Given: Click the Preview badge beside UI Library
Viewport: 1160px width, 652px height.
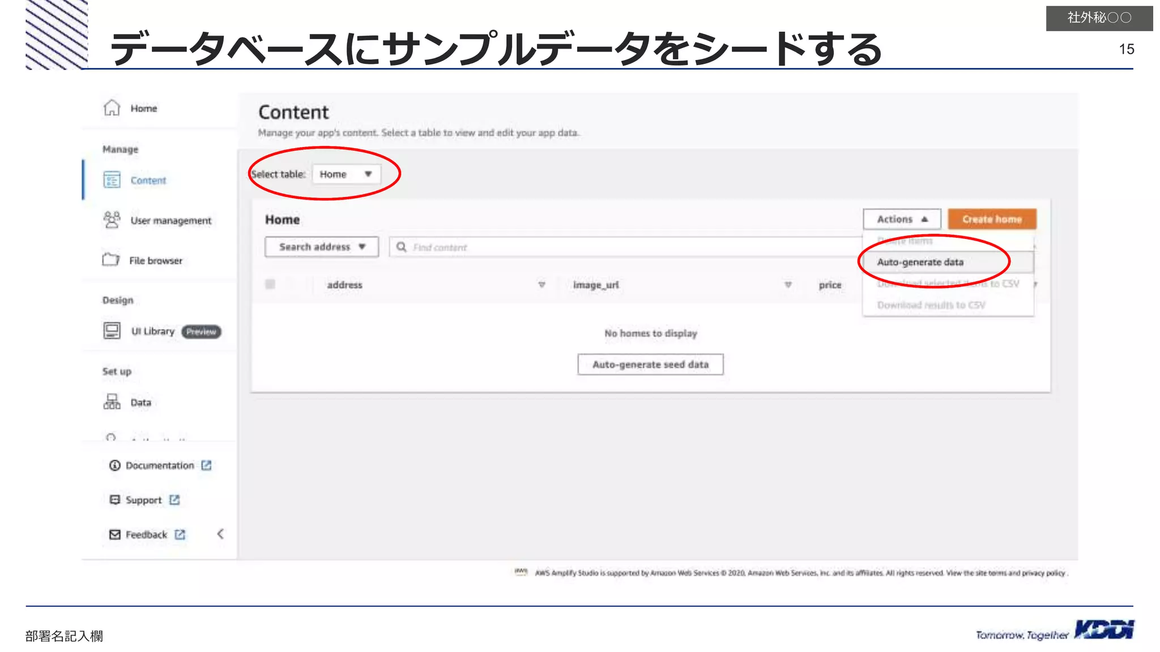Looking at the screenshot, I should click(x=201, y=332).
